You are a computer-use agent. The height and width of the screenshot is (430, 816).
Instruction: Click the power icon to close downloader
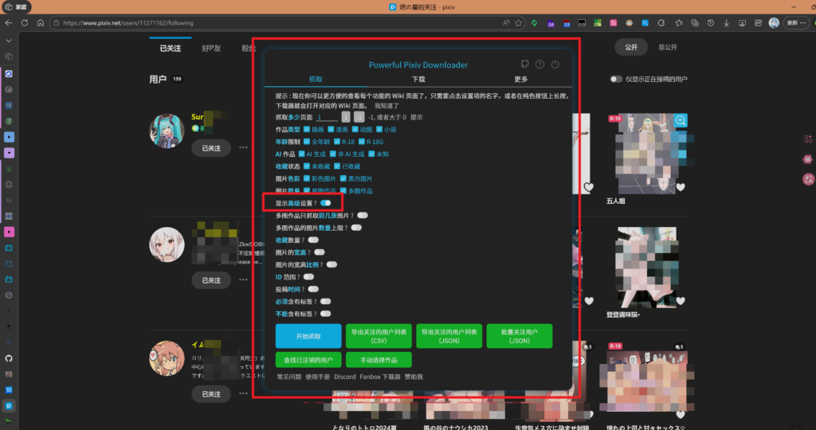click(555, 64)
